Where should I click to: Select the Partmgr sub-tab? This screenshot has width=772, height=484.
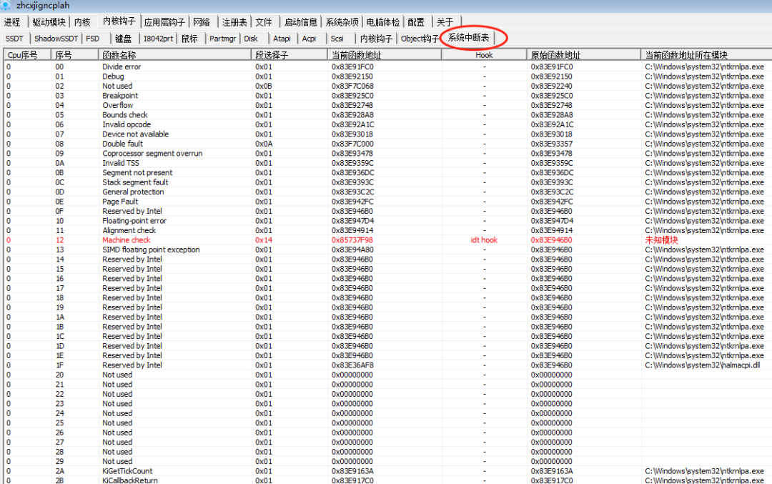222,39
